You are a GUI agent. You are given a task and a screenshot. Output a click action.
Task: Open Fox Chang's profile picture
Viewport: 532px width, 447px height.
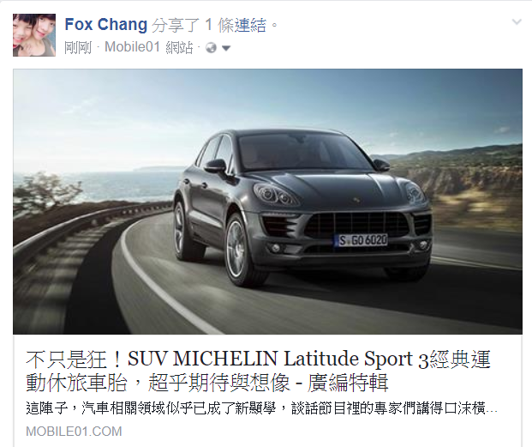coord(34,35)
